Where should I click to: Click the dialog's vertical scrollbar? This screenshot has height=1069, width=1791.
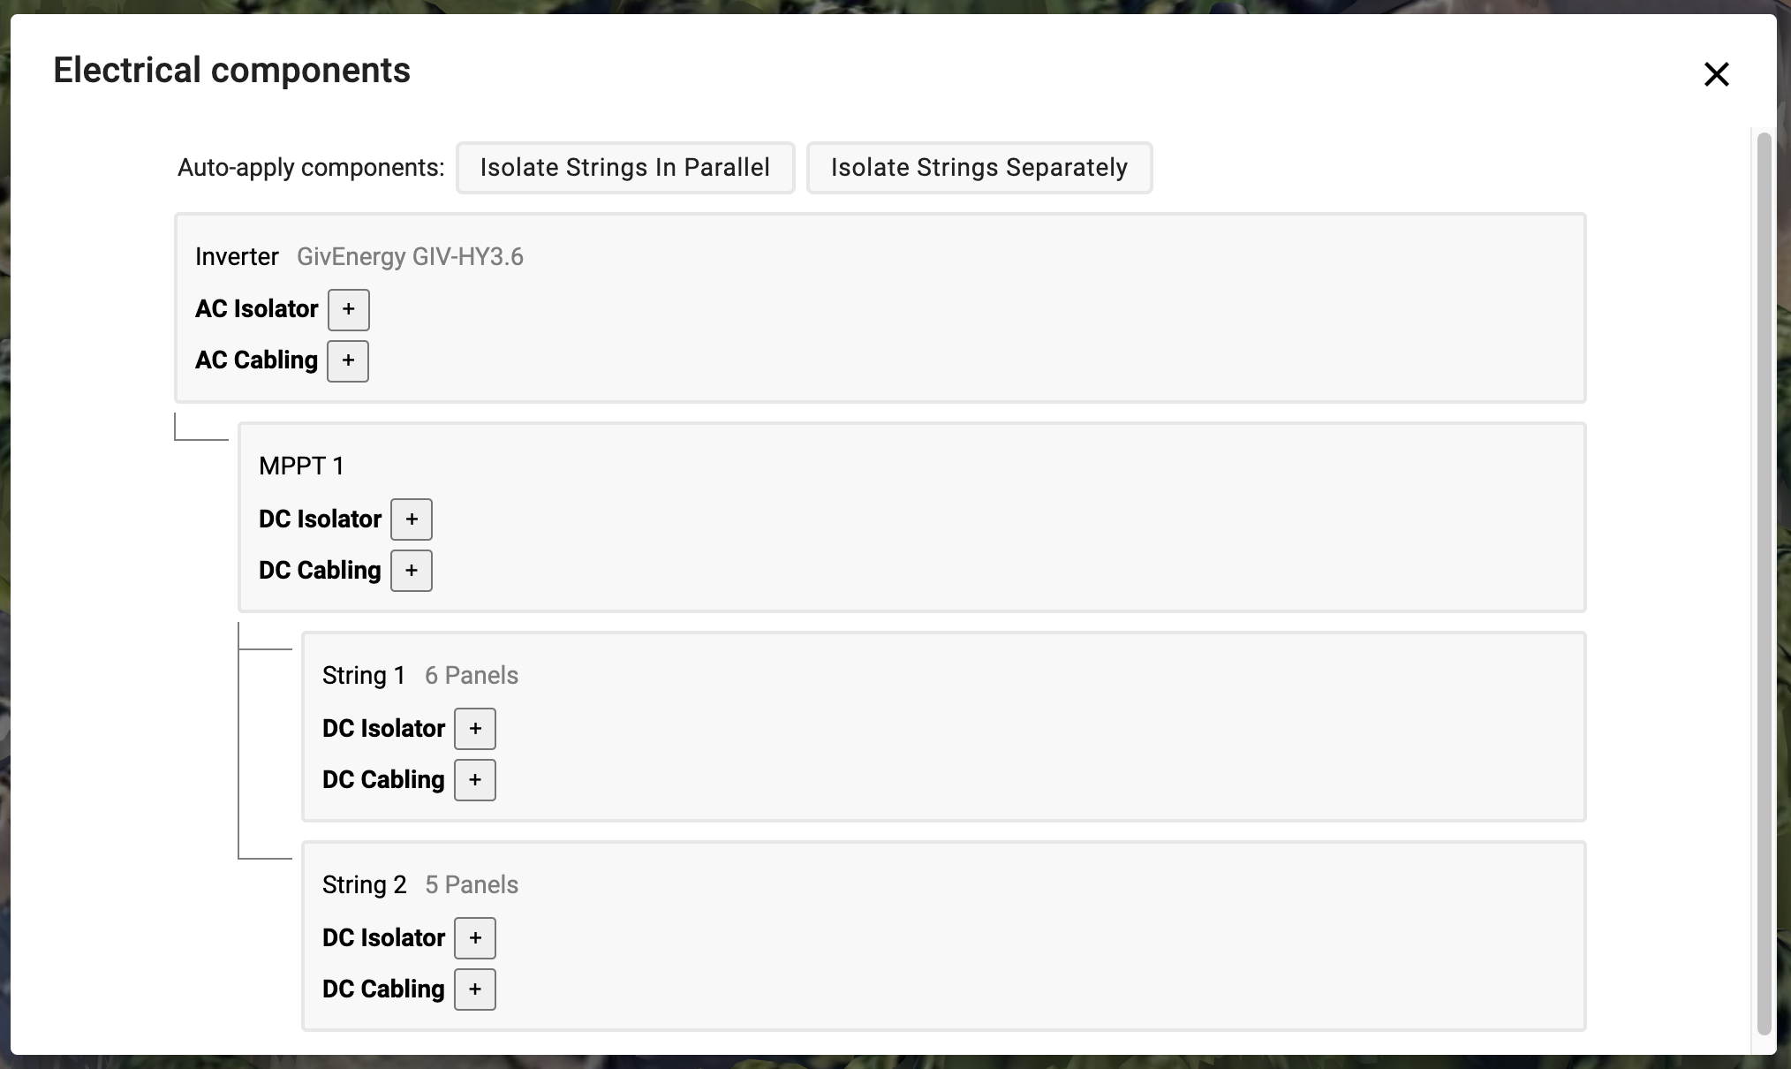1764,583
